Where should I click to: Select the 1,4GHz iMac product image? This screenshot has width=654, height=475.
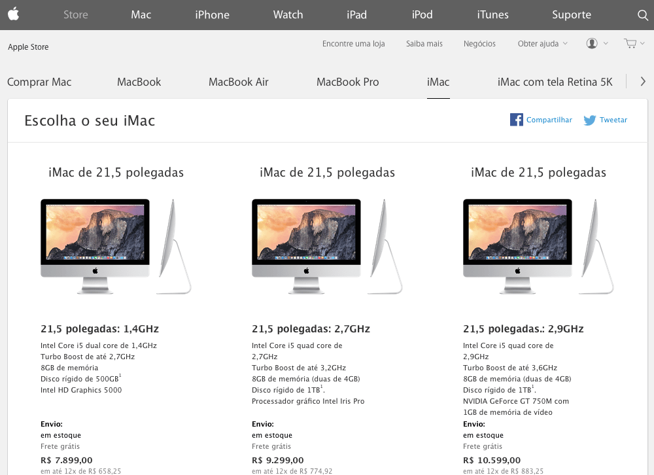tap(116, 246)
